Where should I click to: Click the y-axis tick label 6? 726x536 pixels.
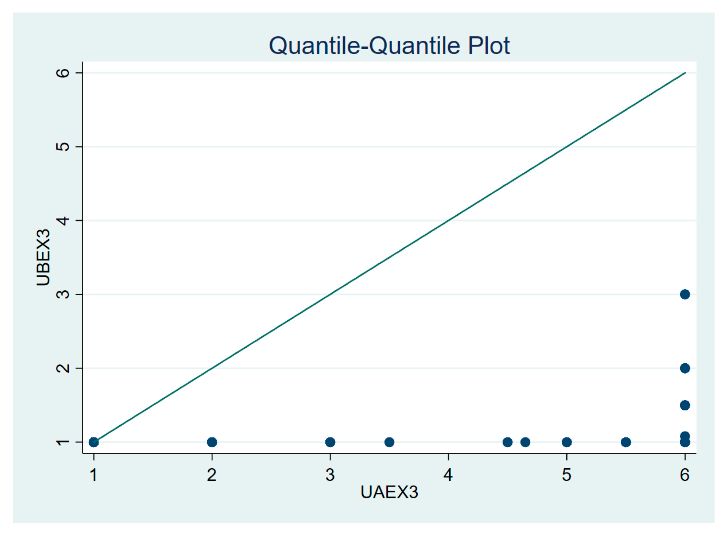[63, 73]
